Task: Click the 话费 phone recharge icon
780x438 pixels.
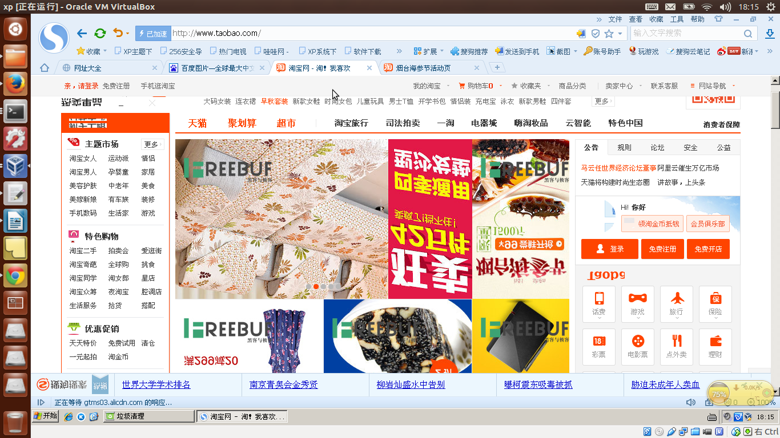Action: coord(599,304)
